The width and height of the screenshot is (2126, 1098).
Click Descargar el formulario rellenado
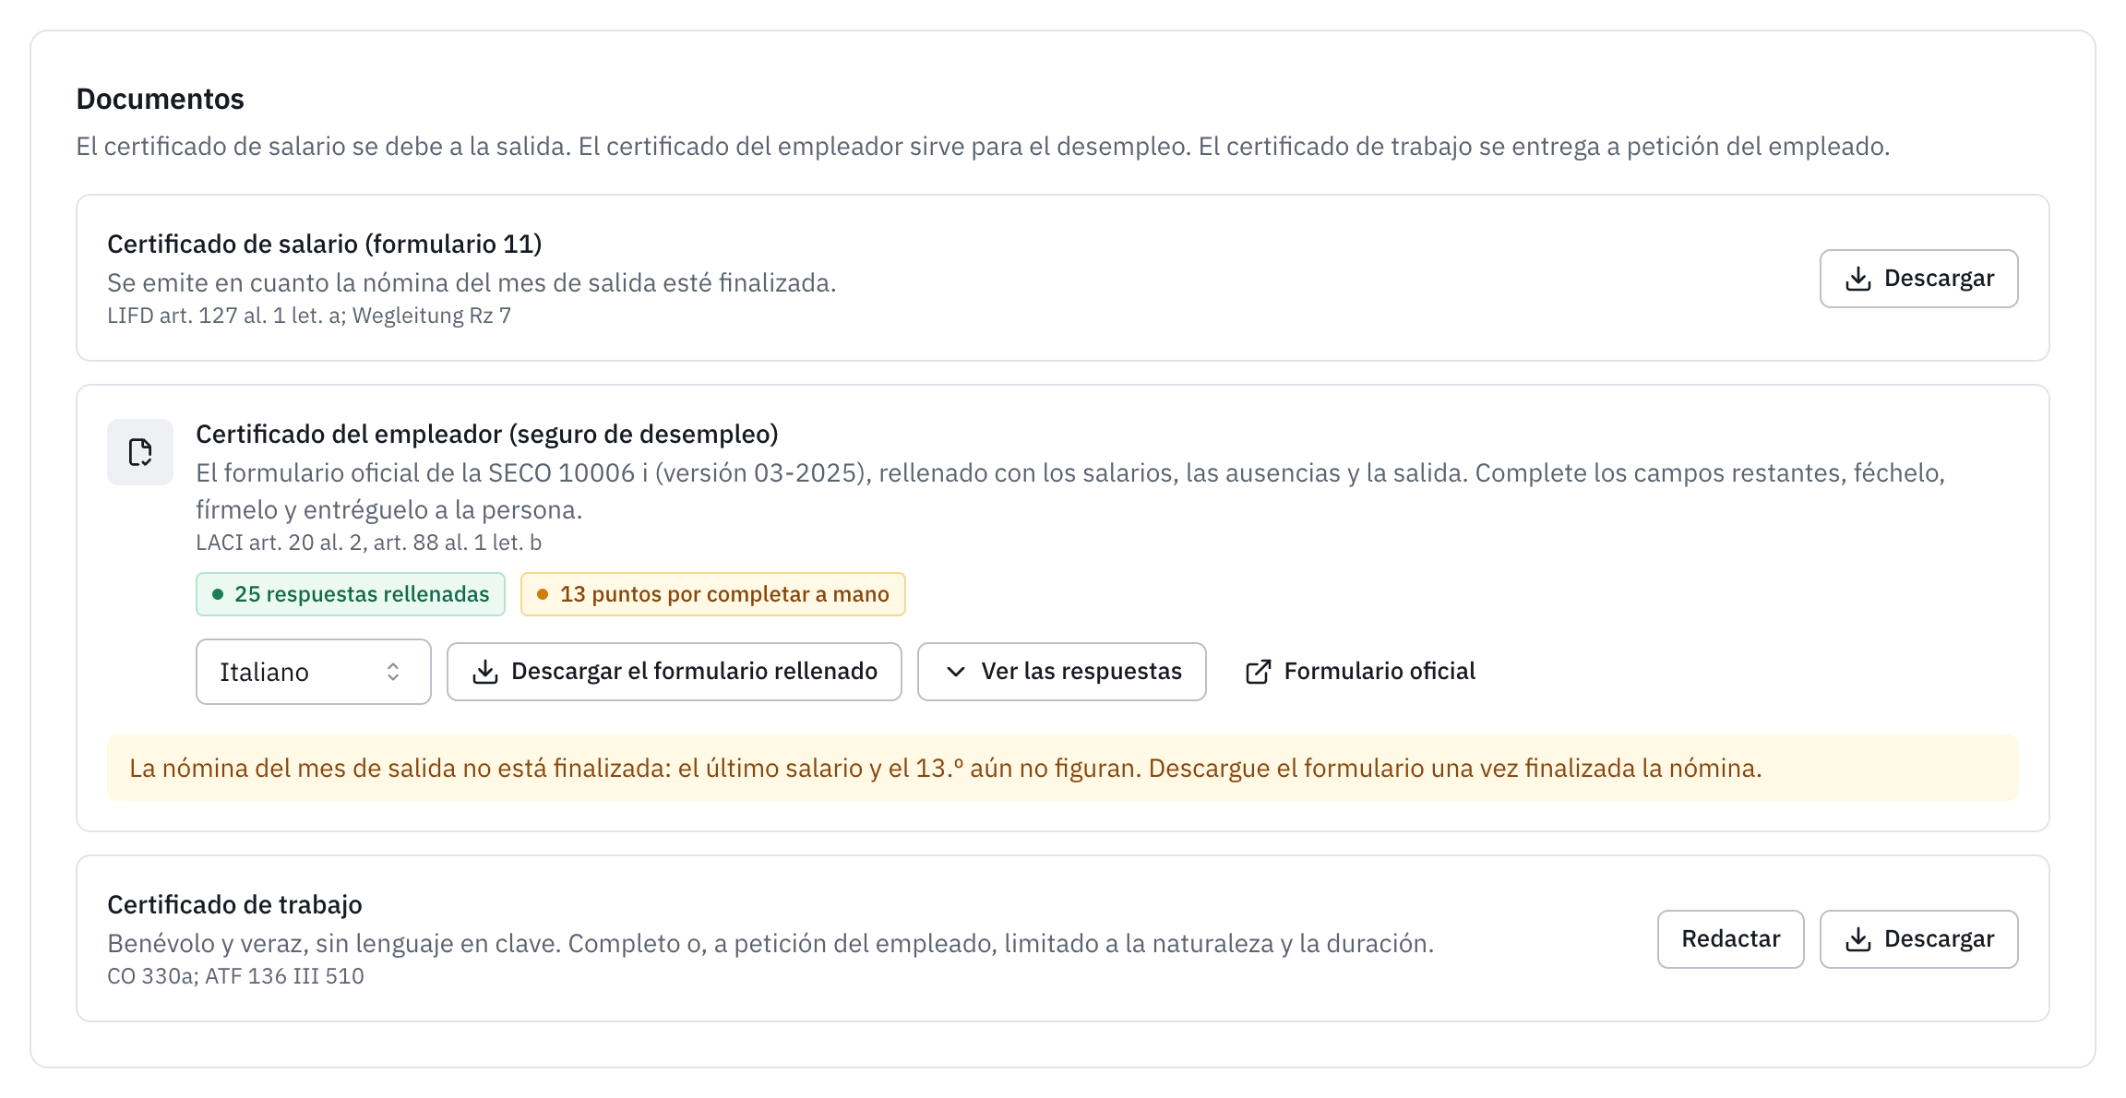coord(674,672)
